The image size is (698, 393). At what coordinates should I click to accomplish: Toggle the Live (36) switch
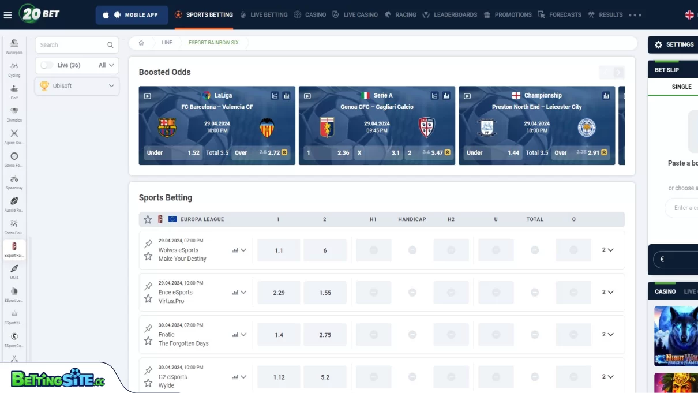(x=46, y=65)
